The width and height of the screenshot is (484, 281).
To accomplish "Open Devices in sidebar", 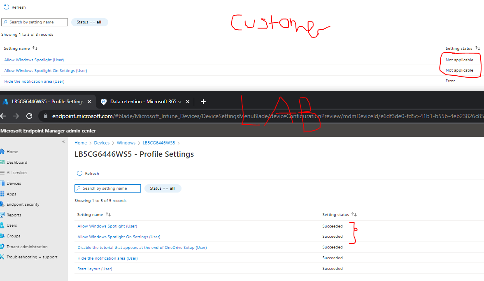I will pos(14,183).
